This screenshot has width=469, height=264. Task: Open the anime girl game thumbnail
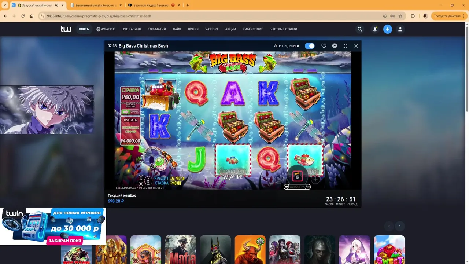click(355, 250)
